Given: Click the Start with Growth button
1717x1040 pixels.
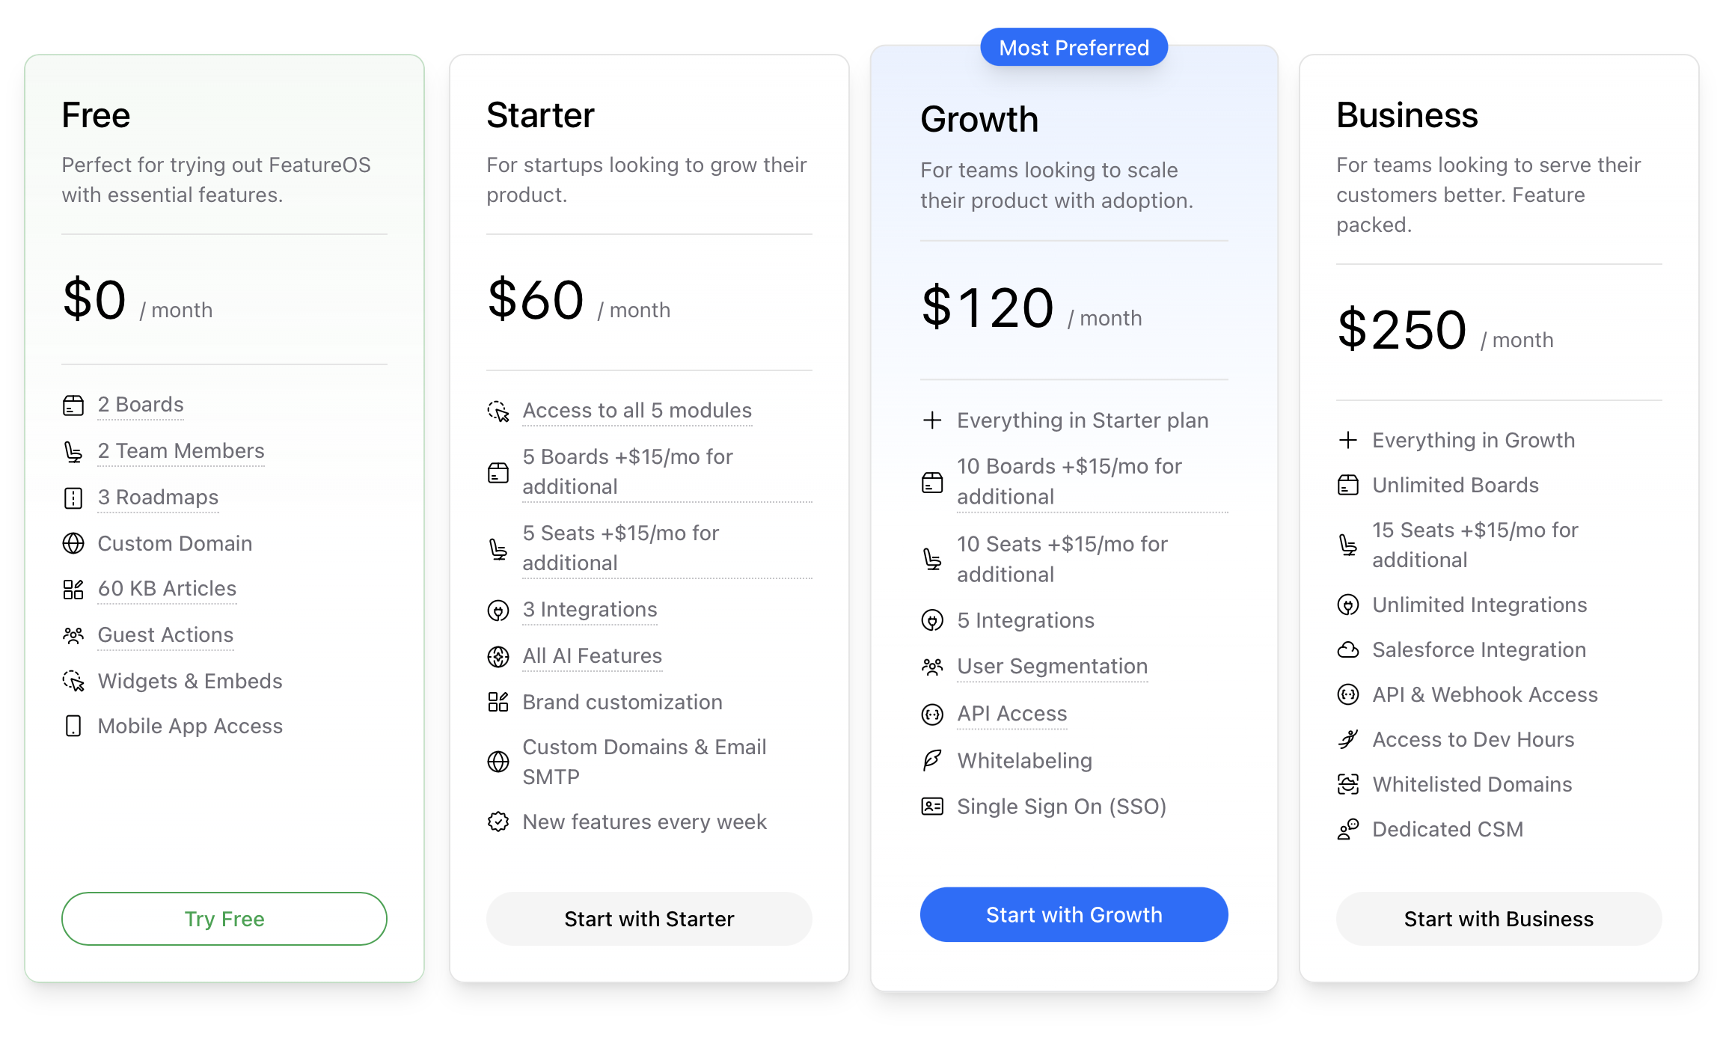Looking at the screenshot, I should [1074, 914].
